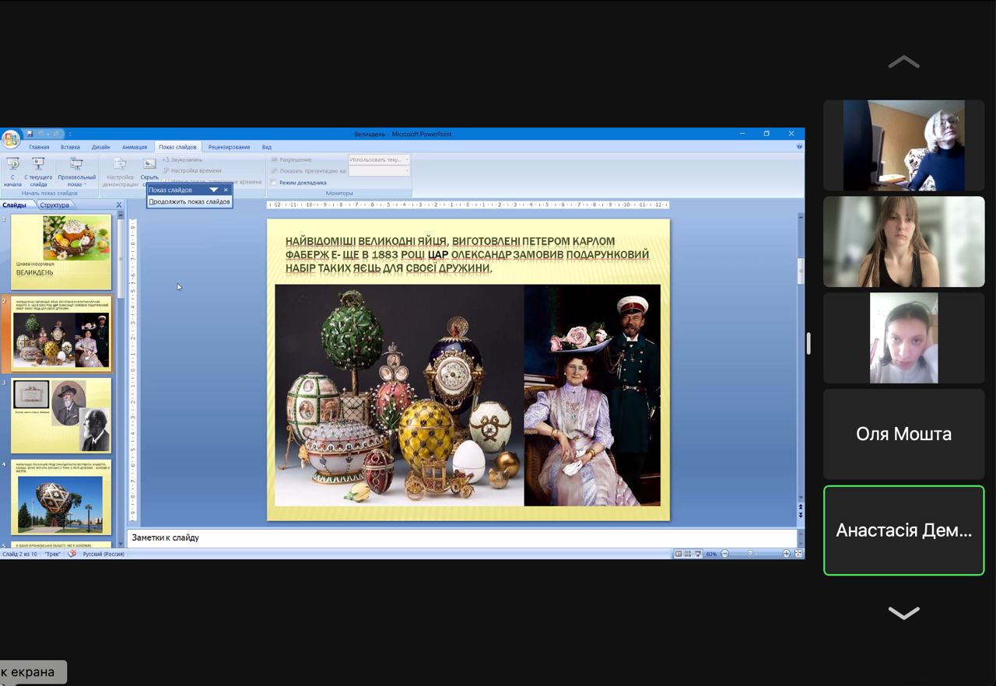Open Рецензирование ribbon tab

pos(229,147)
